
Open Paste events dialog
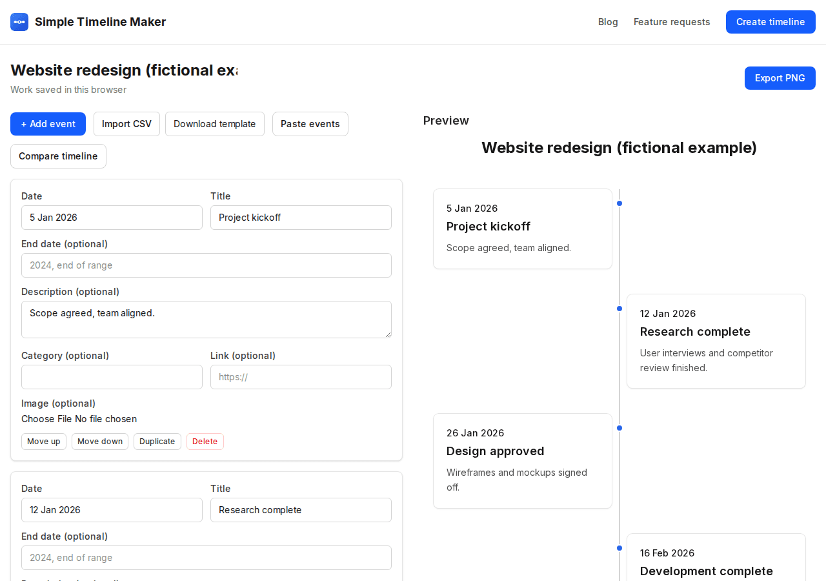pos(310,124)
